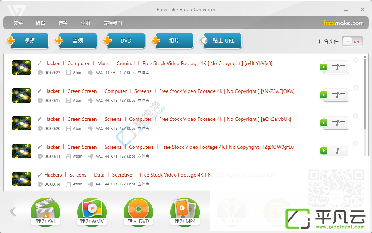Open the 说明 menu
Viewport: 372px width, 233px height.
tap(85, 23)
